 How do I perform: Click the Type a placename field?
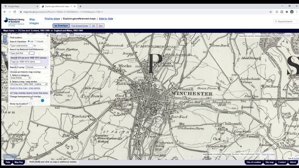(21, 46)
